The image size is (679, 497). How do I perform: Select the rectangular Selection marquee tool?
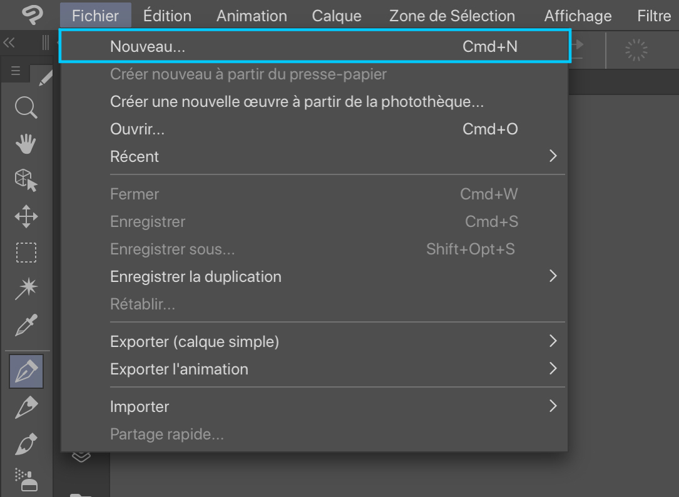coord(26,253)
